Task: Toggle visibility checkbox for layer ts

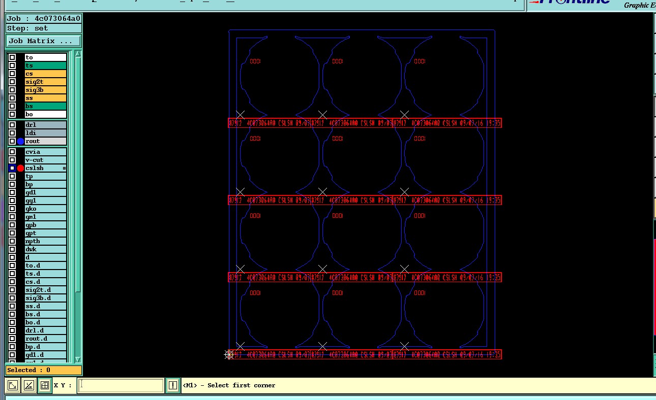Action: click(x=12, y=65)
